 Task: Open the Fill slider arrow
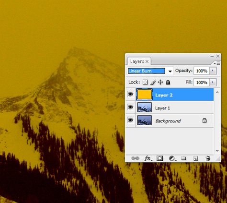213,83
